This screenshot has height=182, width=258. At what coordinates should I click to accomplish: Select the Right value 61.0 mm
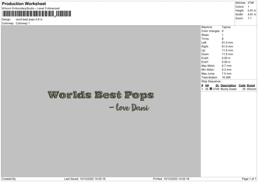227,46
